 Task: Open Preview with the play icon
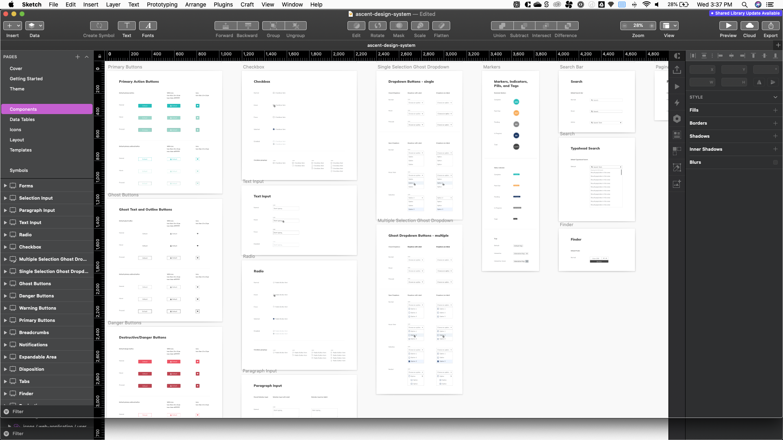pos(728,26)
